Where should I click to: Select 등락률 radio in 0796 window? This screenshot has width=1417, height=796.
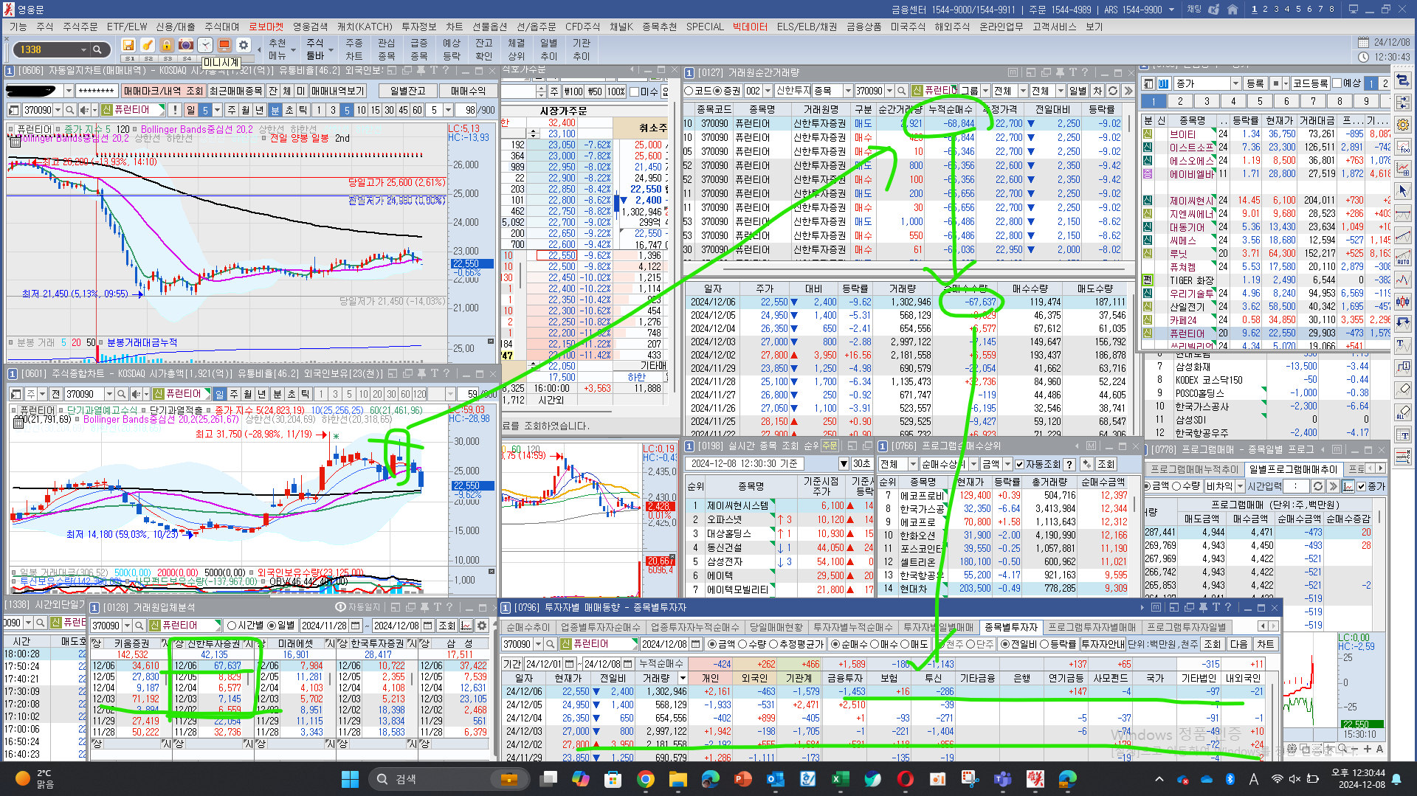[x=1044, y=644]
